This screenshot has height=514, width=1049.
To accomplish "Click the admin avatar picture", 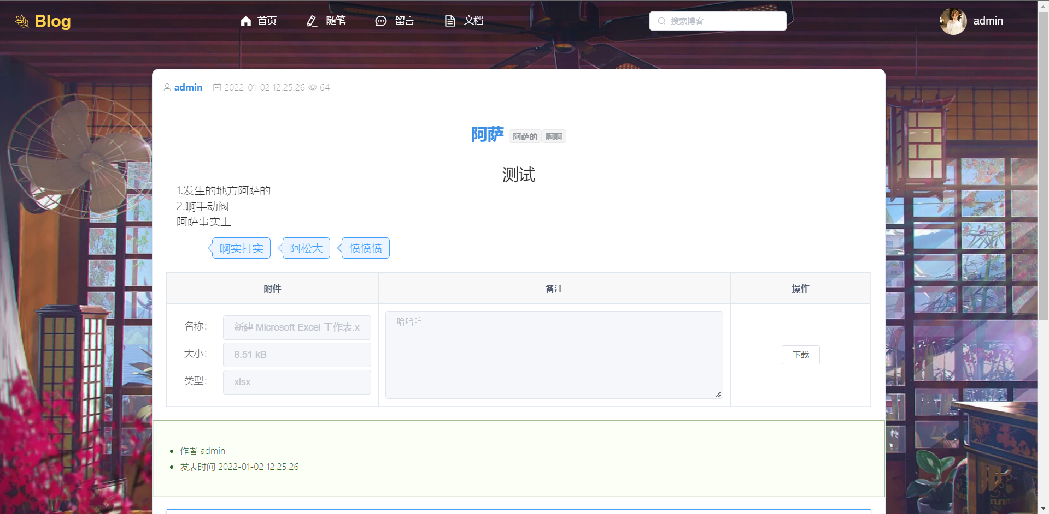I will coord(953,21).
